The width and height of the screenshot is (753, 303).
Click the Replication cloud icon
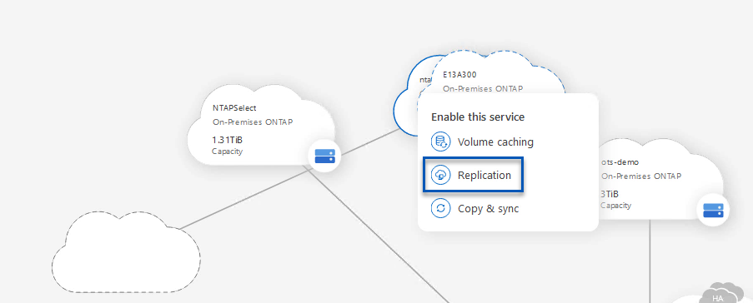tap(440, 176)
